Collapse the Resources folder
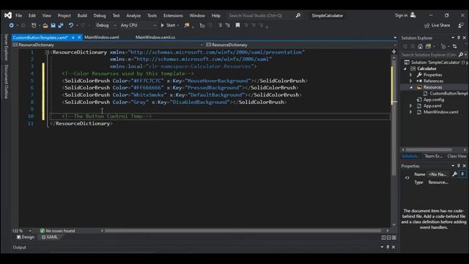This screenshot has height=264, width=469. (x=411, y=87)
